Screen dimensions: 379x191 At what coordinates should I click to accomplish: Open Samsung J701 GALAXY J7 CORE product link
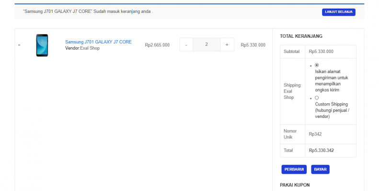tap(98, 42)
